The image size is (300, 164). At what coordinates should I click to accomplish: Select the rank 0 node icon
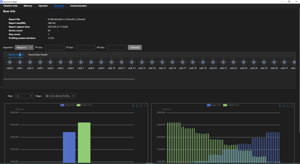click(10, 62)
